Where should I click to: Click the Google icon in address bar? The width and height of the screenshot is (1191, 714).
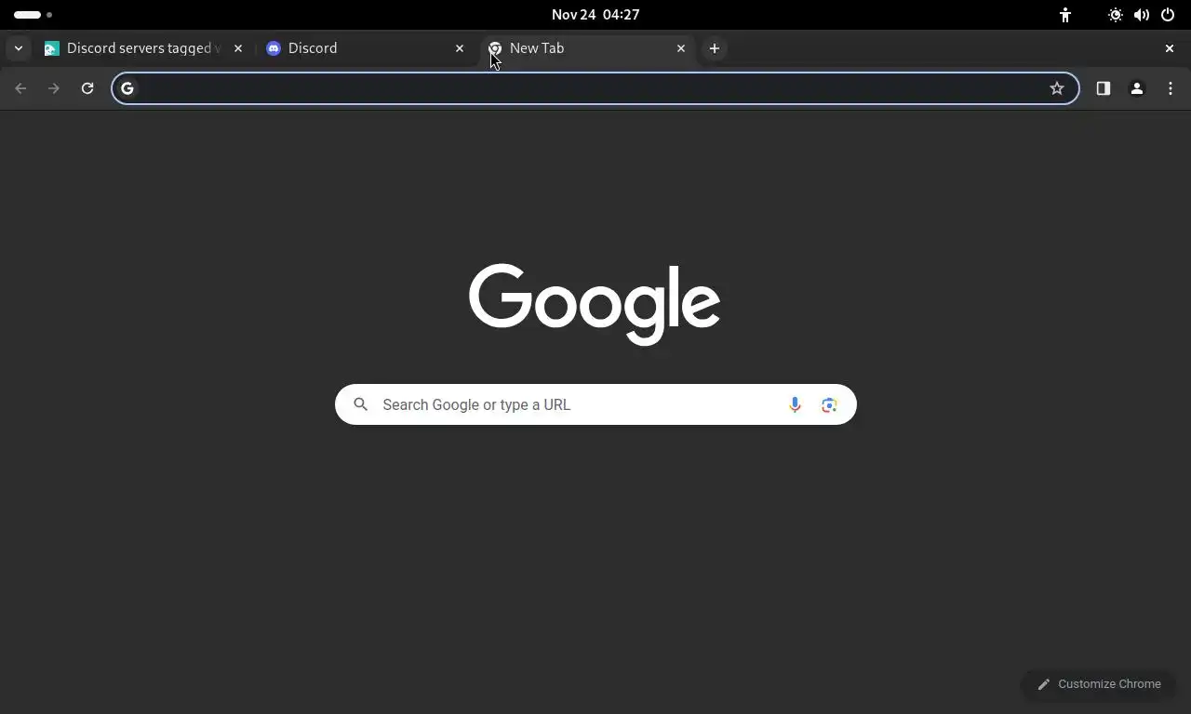(x=127, y=88)
